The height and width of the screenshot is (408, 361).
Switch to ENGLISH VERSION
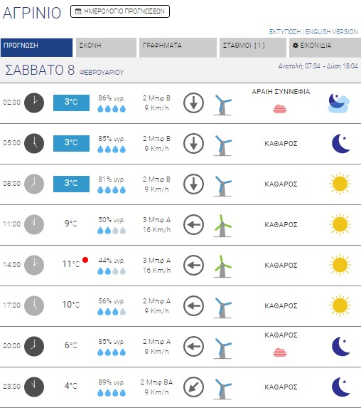click(x=331, y=32)
